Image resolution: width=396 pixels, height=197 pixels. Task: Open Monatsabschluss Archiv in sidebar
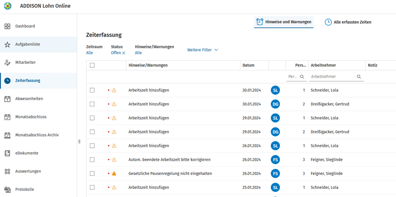pos(37,135)
